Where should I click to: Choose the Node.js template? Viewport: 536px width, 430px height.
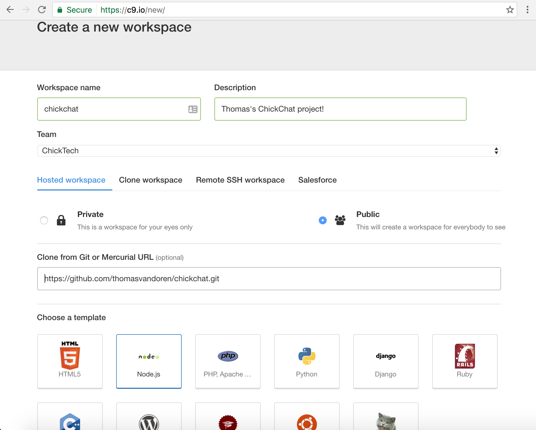(149, 362)
